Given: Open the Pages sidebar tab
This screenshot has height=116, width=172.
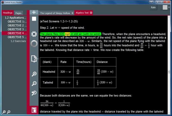Looking at the screenshot, I should coord(18,13).
